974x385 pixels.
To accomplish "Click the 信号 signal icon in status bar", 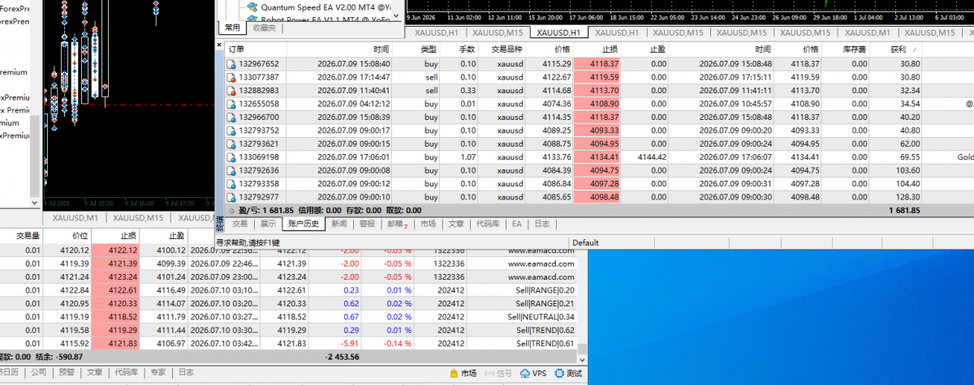I will 488,374.
